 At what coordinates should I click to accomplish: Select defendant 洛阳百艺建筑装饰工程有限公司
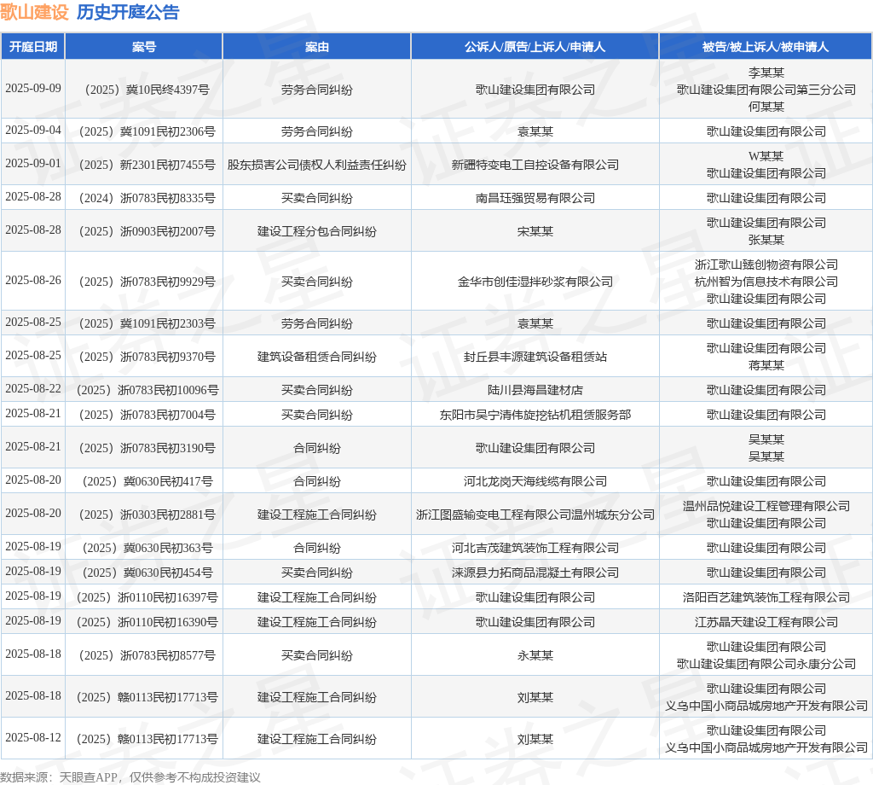click(766, 598)
